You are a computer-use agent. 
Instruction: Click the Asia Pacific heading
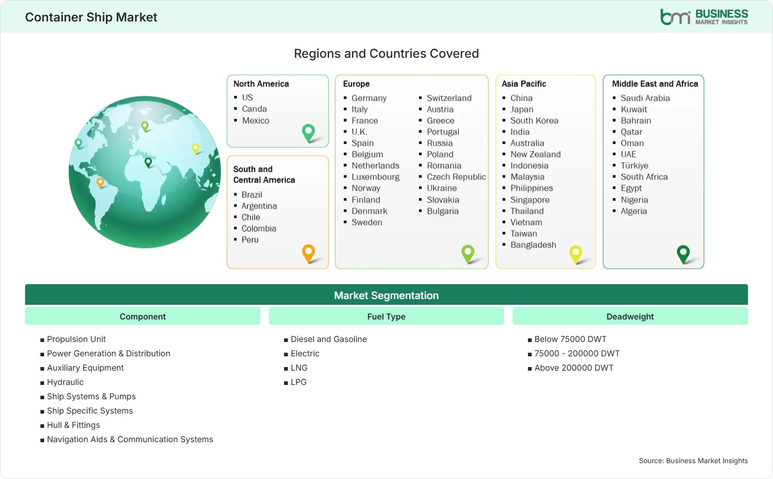click(x=524, y=84)
